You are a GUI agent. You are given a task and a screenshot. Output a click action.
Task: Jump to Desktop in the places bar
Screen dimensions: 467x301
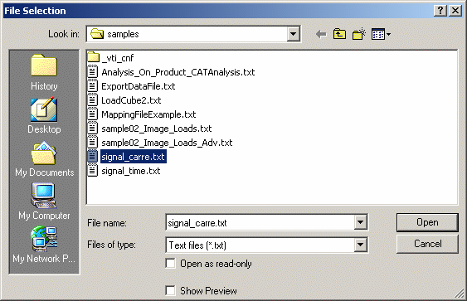44,116
